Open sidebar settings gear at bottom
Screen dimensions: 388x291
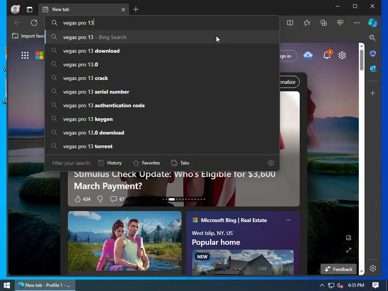coord(373,268)
